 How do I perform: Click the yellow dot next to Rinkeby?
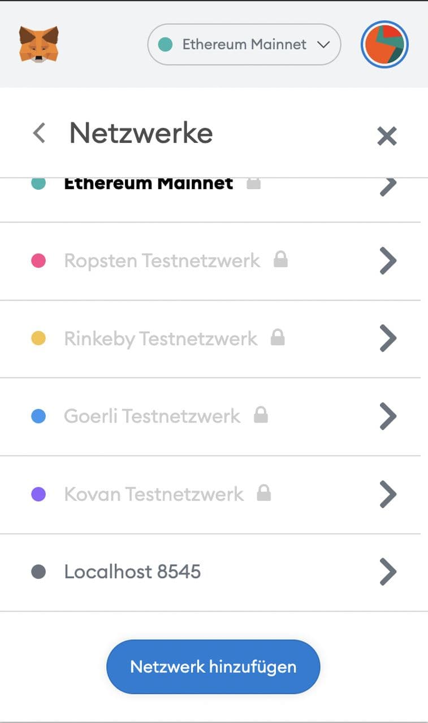pos(38,338)
